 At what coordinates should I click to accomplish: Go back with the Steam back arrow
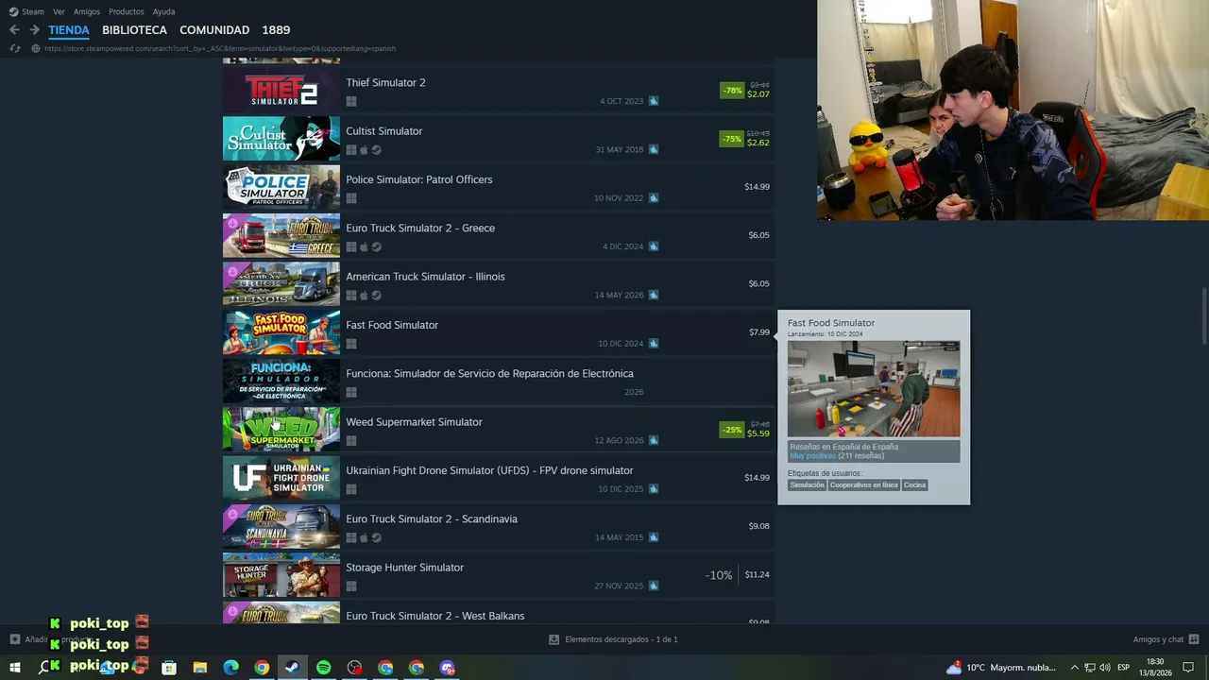point(14,30)
